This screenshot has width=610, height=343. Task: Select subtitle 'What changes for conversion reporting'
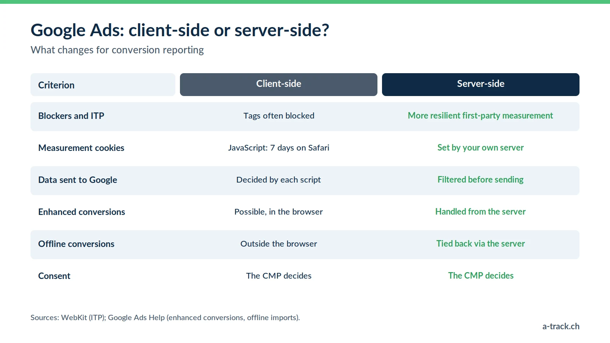117,50
